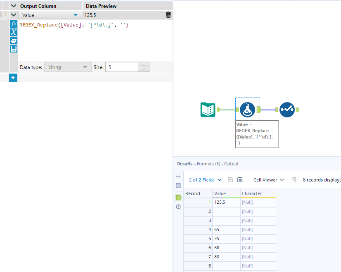The image size is (341, 272).
Task: Select the Input Data tool on the canvas
Action: click(x=207, y=110)
